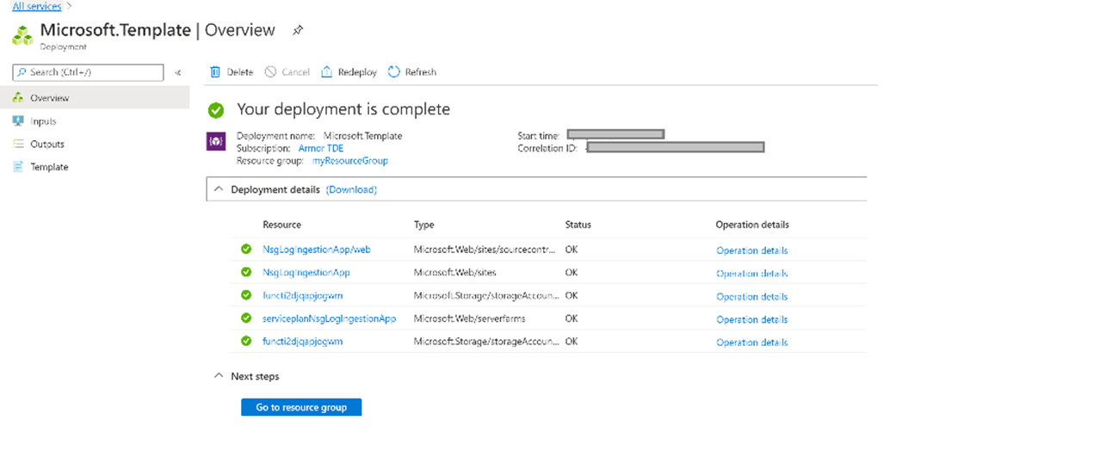Collapse the sidebar using double-chevron icon
Screen dimensions: 1106x451
pyautogui.click(x=178, y=73)
